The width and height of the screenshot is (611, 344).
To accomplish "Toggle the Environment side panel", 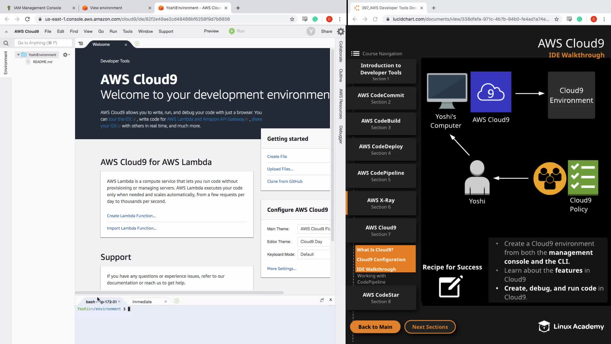I will click(x=5, y=63).
